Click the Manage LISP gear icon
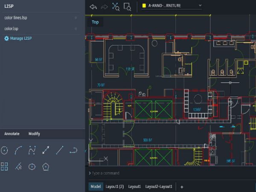 (6, 38)
